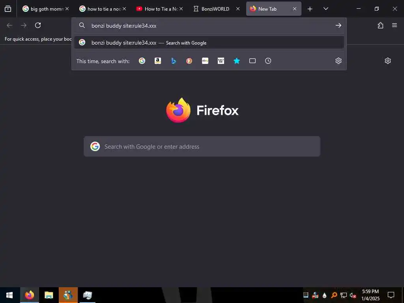Screen dimensions: 404x303
Task: Search this time with eBay icon
Action: pos(205,61)
